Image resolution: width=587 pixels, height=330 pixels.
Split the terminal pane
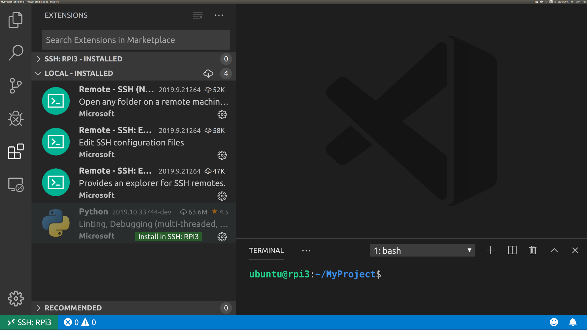pos(512,250)
